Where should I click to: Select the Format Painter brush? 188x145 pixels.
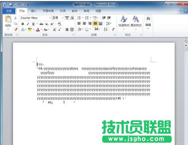tap(16, 29)
